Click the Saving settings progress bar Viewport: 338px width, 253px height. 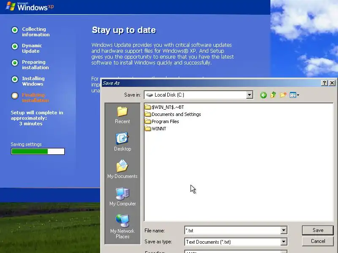click(38, 151)
